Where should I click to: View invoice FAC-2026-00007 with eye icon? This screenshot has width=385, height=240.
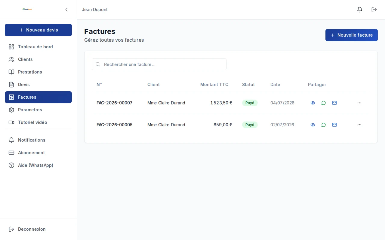313,103
